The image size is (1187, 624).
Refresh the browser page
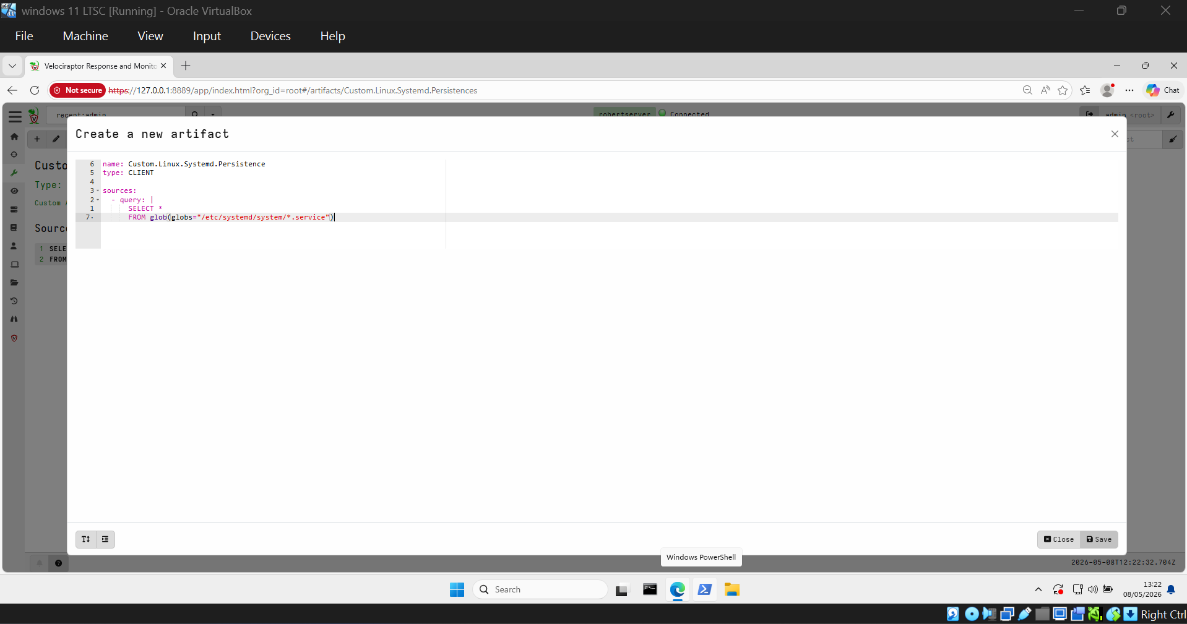coord(35,90)
